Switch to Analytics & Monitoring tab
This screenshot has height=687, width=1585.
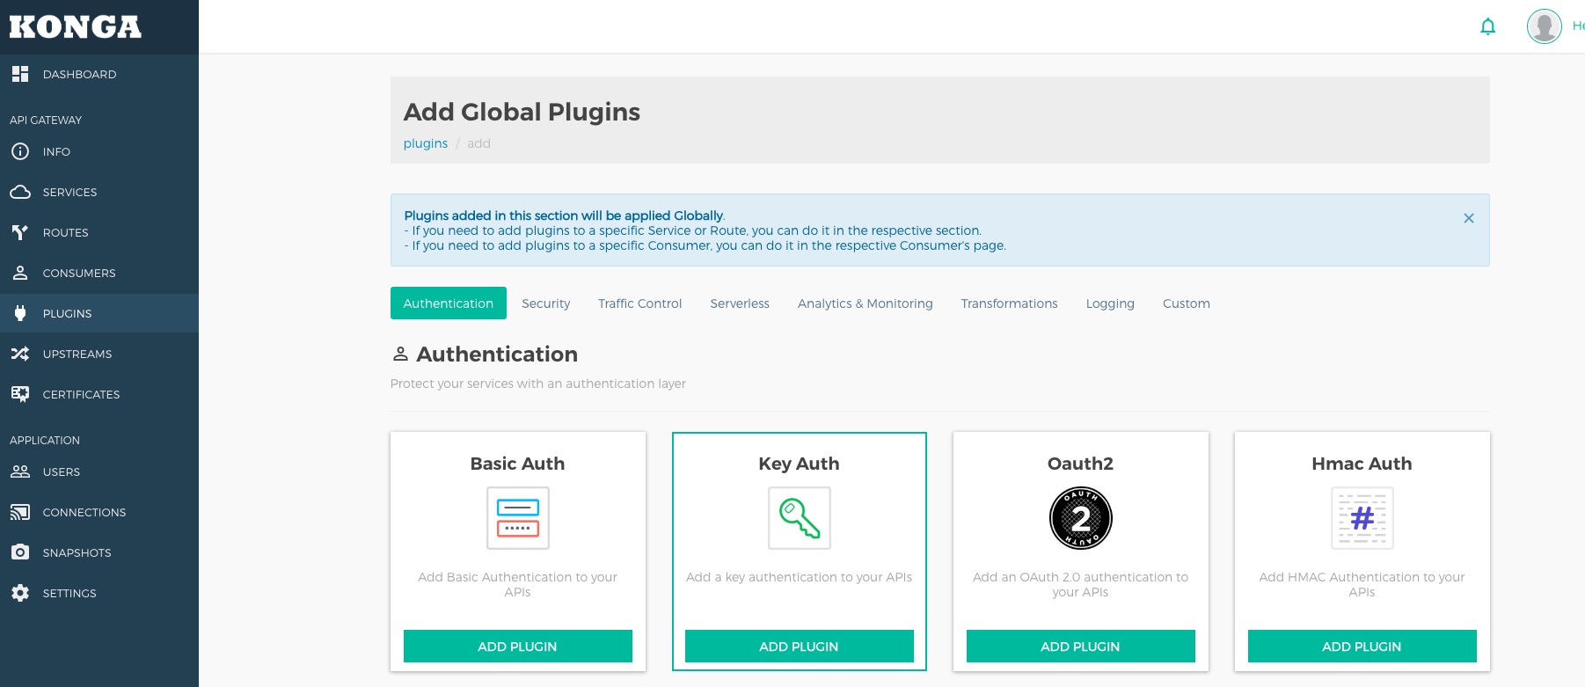coord(866,303)
